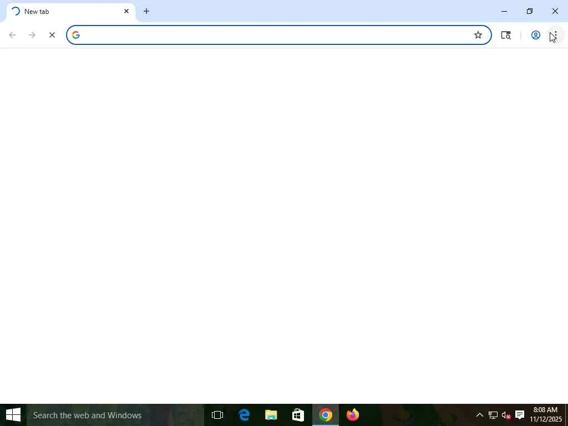
Task: Click the browser Back arrow
Action: click(12, 35)
